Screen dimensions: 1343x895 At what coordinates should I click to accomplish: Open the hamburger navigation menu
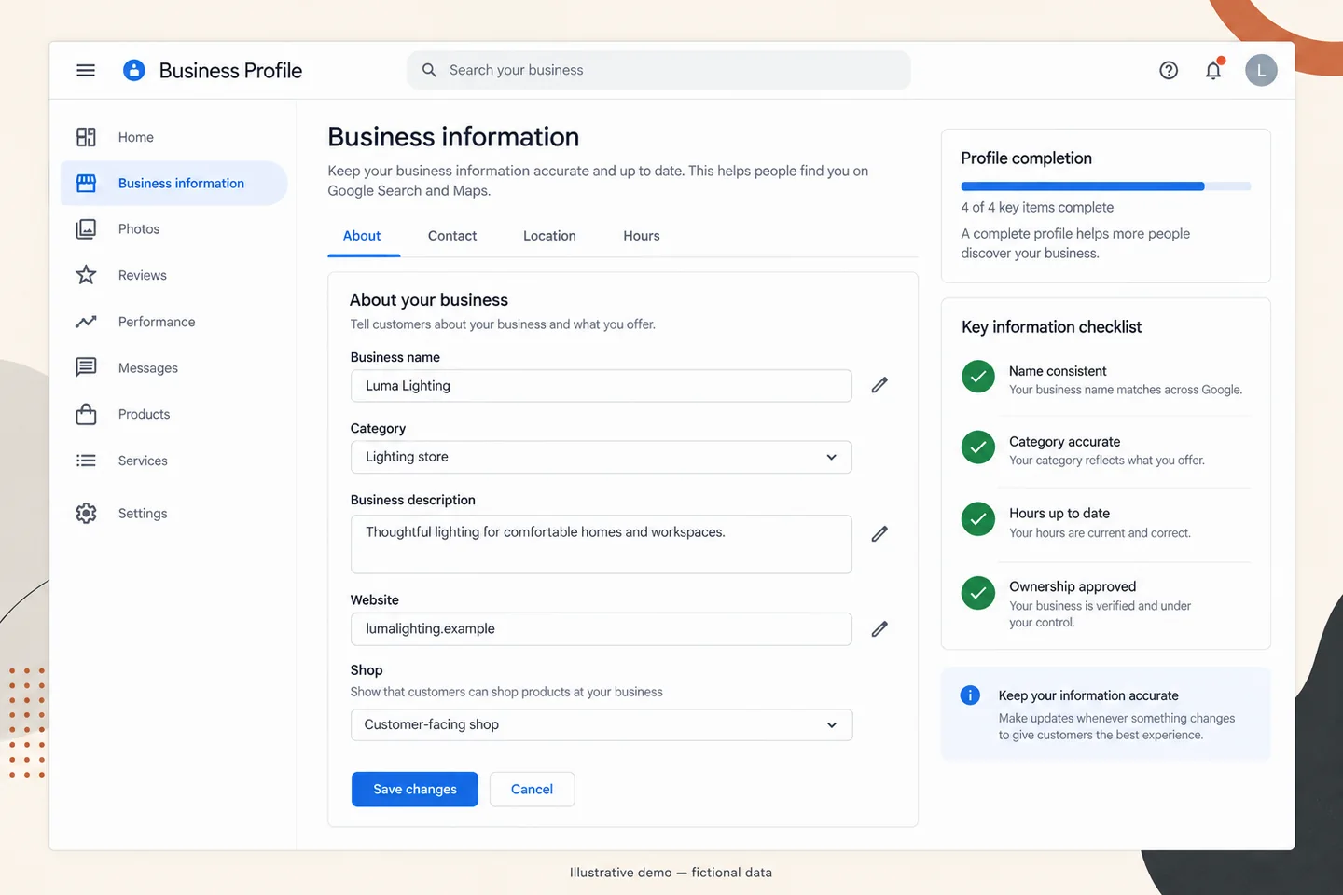coord(86,70)
